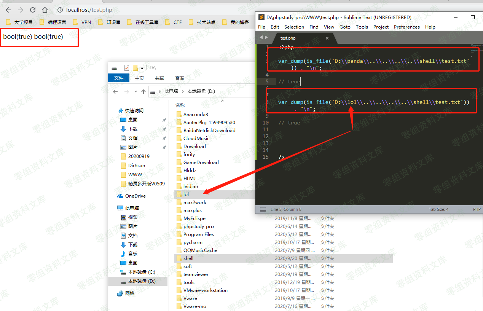This screenshot has height=311, width=483.
Task: Switch to the 查看 ribbon tab
Action: pos(179,78)
